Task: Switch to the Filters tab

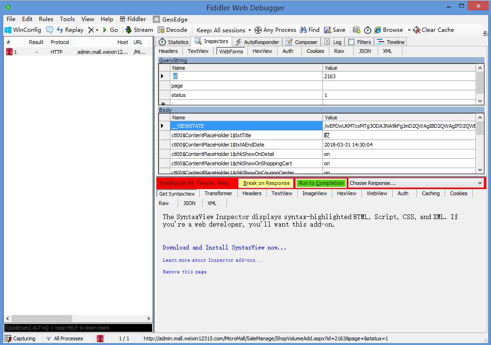Action: 359,42
